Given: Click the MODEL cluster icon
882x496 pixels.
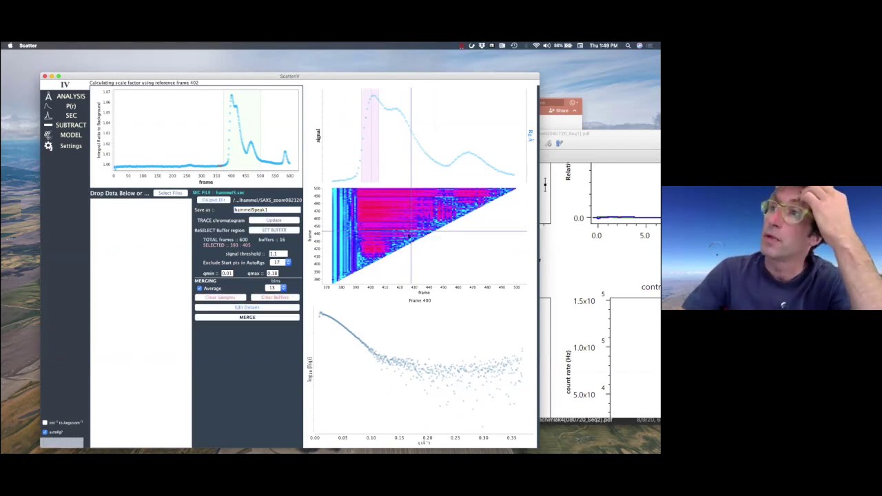Looking at the screenshot, I should (48, 135).
